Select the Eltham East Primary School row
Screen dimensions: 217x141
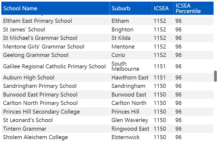(107, 21)
